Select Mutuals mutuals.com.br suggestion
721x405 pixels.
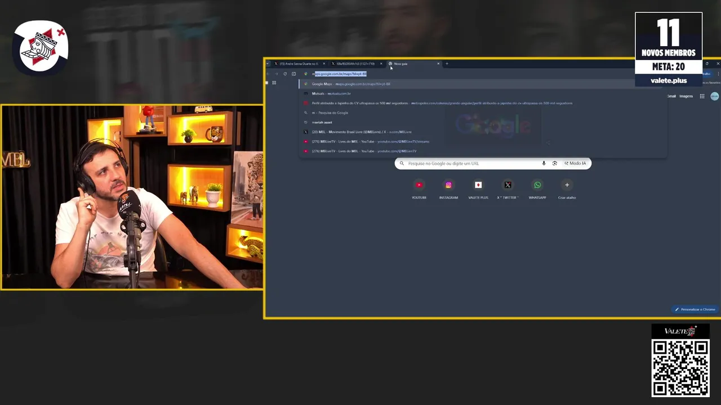(482, 93)
